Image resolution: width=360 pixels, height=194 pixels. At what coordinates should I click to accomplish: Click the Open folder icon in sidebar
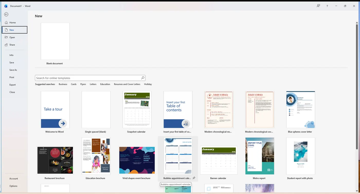[x=6, y=37]
